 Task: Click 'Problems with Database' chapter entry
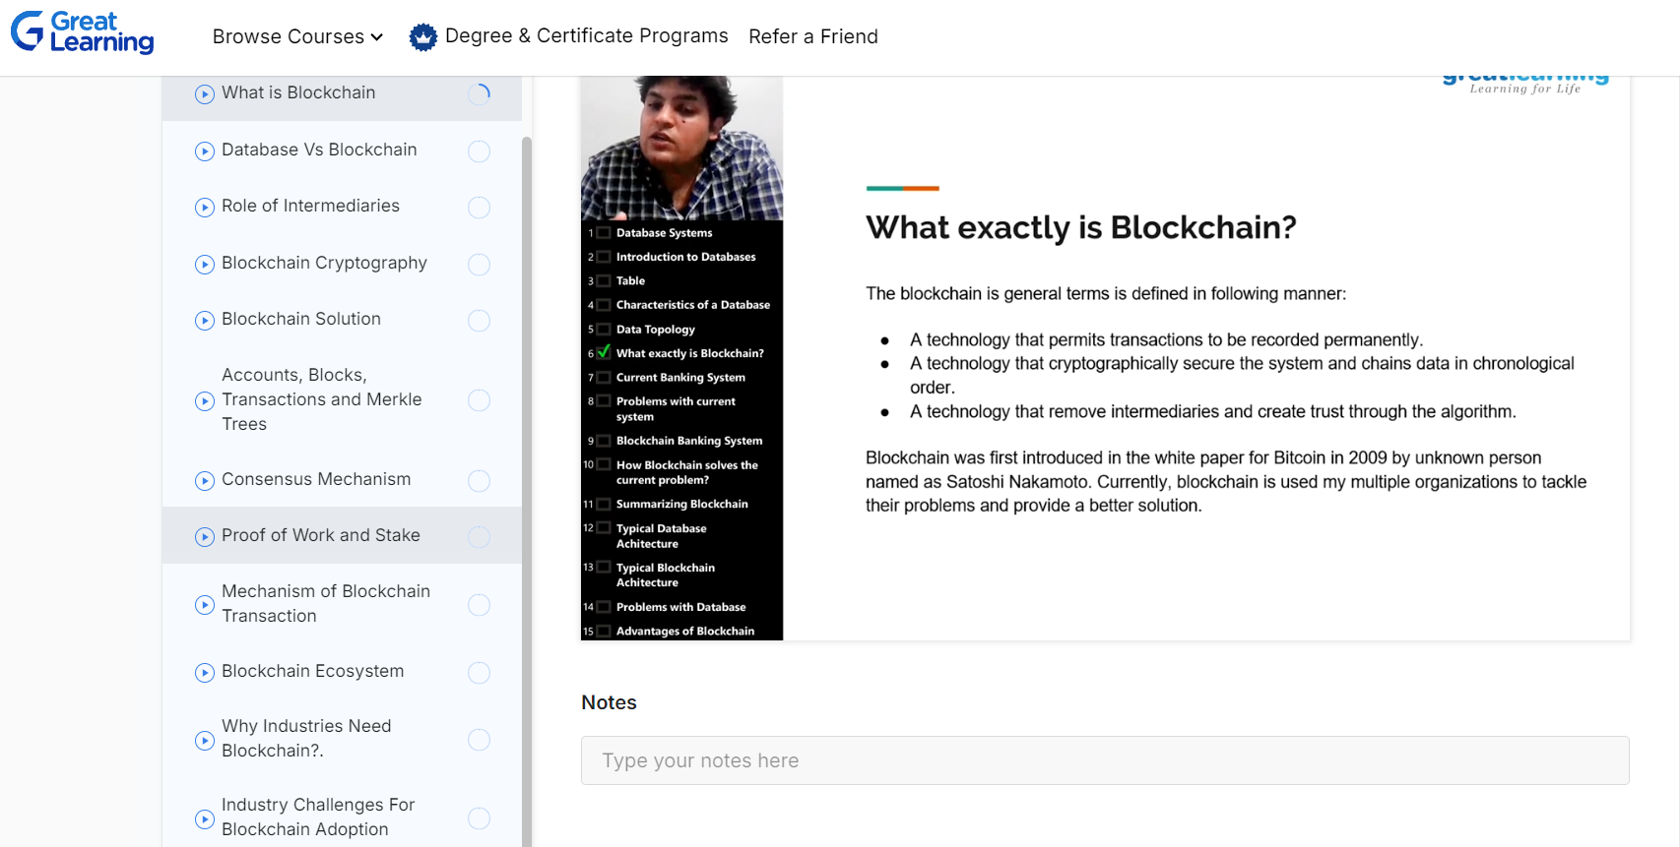click(x=680, y=607)
